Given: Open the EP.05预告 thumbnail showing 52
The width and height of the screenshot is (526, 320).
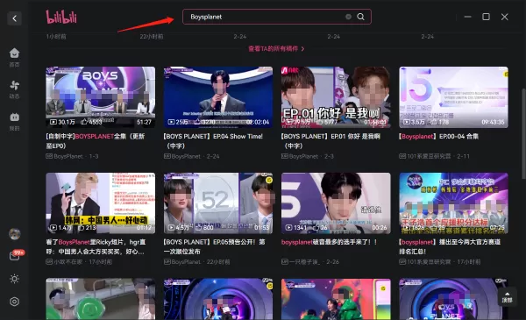Looking at the screenshot, I should coord(218,203).
